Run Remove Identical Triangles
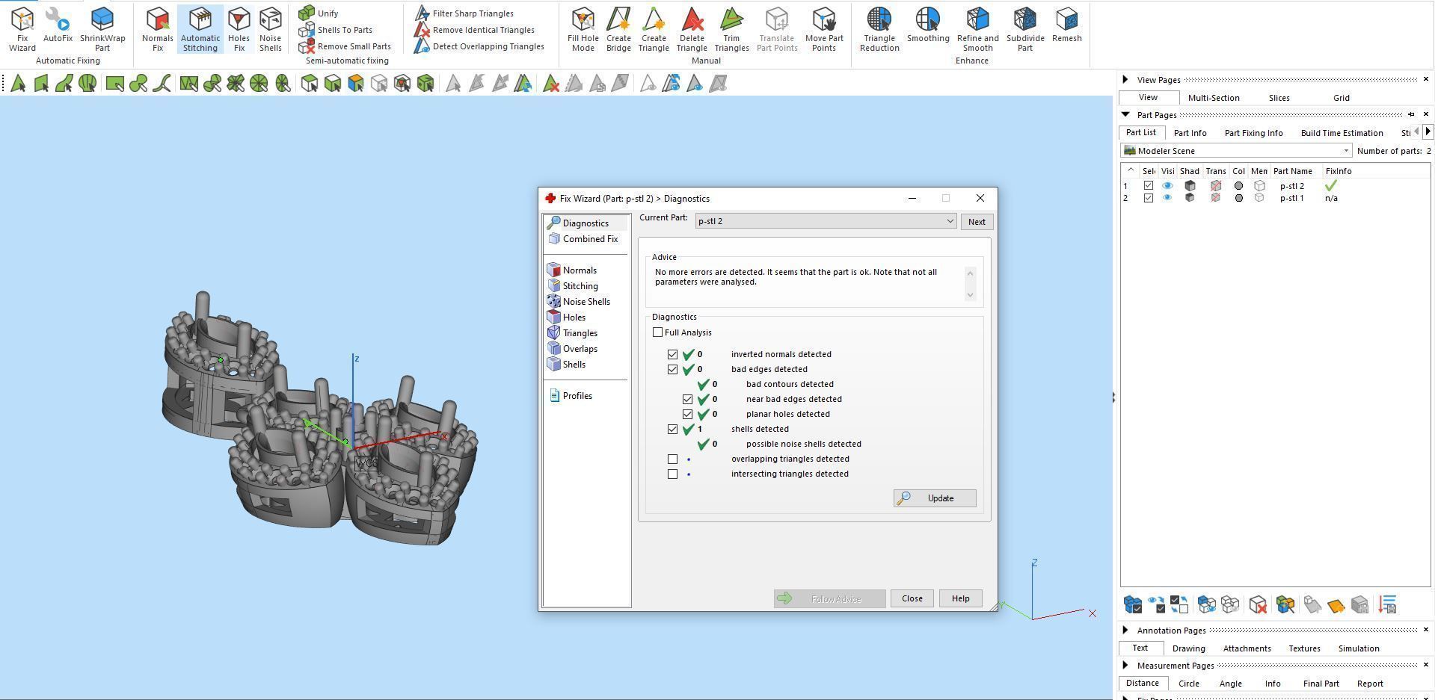This screenshot has width=1435, height=700. (x=475, y=30)
